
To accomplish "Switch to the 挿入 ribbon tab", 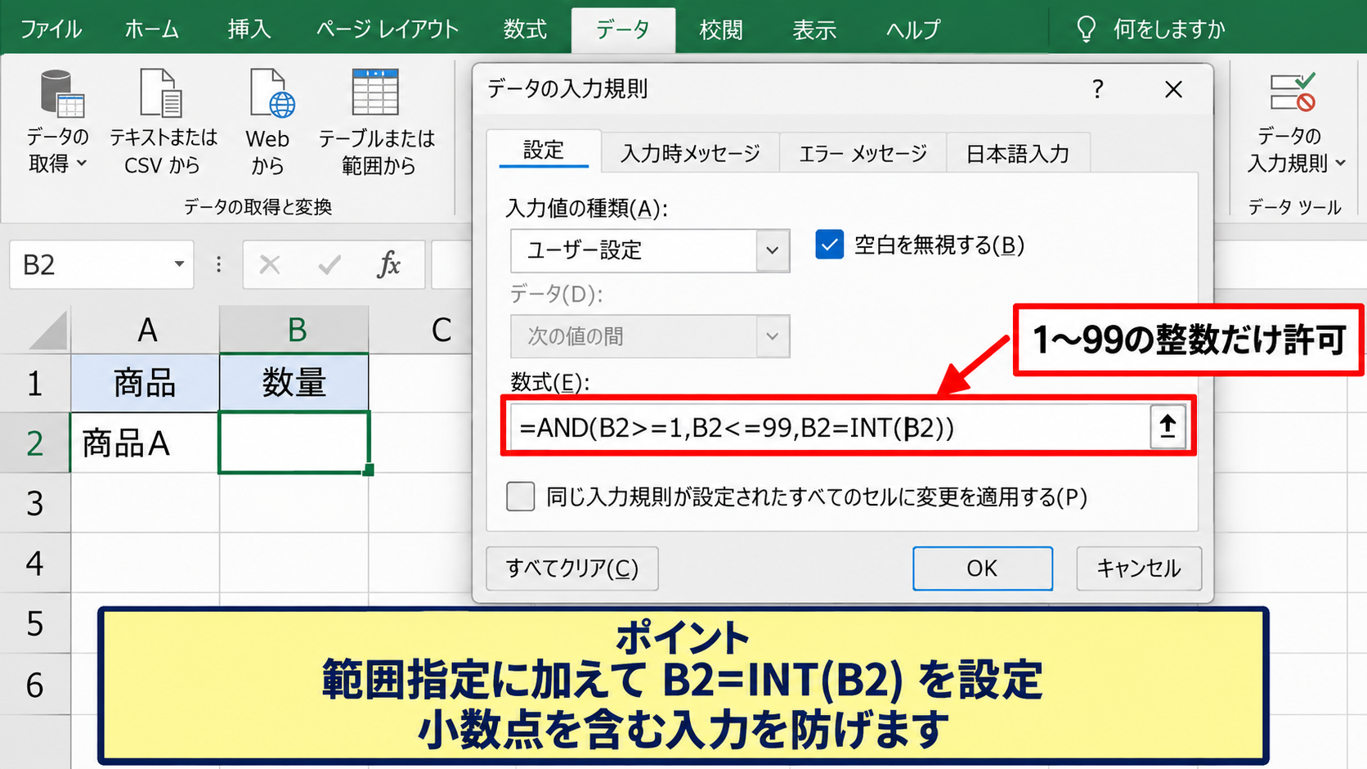I will [249, 29].
